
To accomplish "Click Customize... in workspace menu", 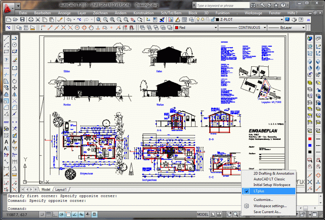I will [269, 200].
